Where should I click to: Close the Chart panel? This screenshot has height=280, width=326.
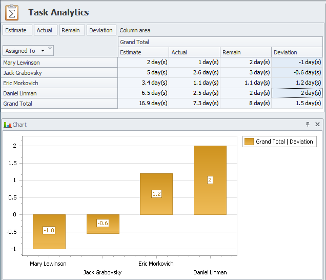pos(317,125)
